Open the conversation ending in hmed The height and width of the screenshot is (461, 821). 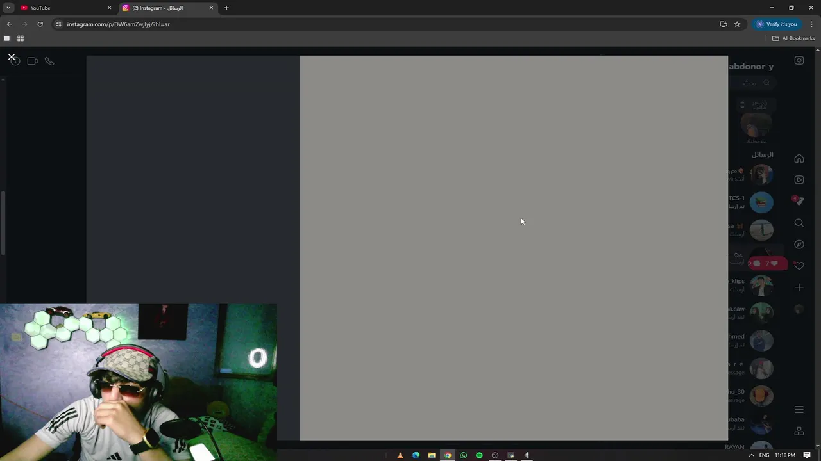(x=750, y=341)
